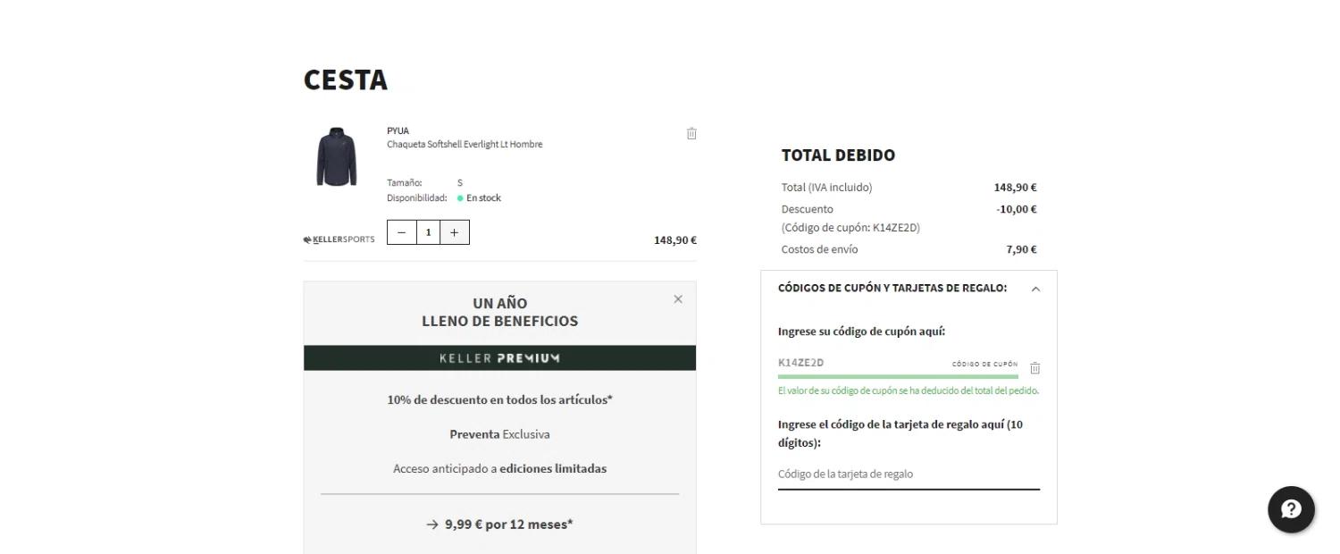
Task: Collapse the coupon section chevron
Action: 1035,289
